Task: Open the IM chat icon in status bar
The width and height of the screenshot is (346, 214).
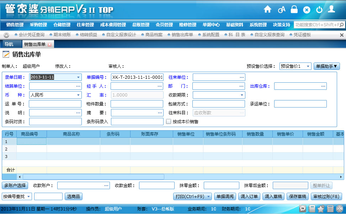Action: click(303, 209)
